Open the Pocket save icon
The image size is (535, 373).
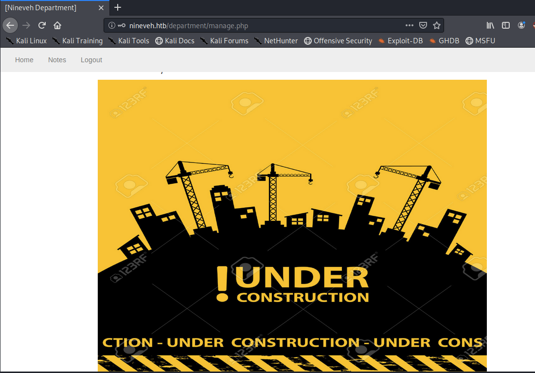pyautogui.click(x=423, y=25)
